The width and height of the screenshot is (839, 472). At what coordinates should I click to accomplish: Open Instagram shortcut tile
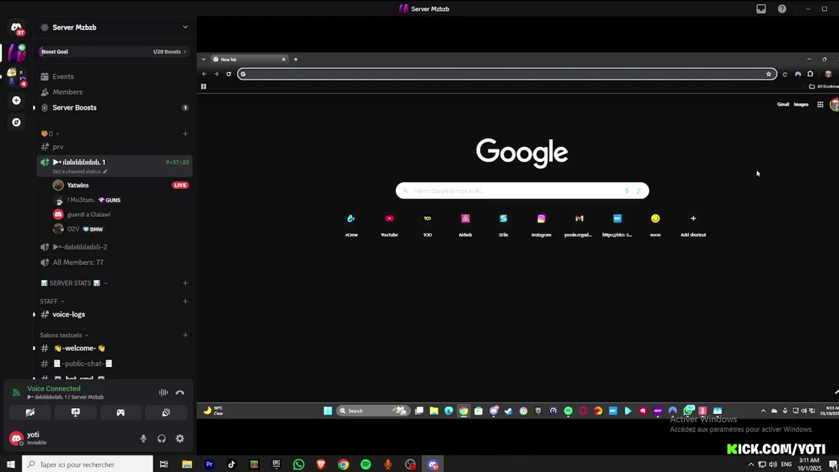pyautogui.click(x=541, y=225)
